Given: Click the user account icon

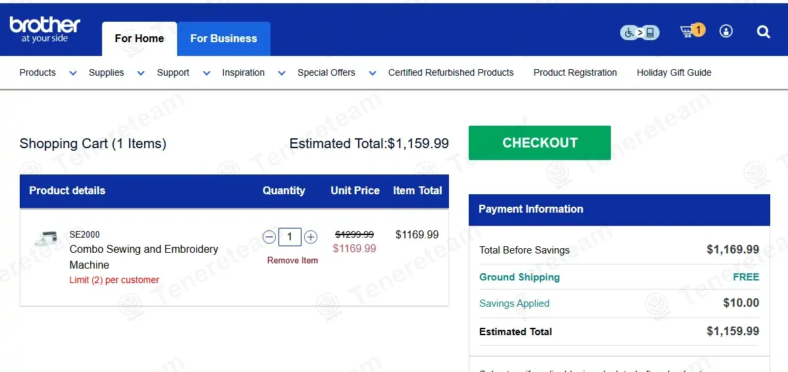Looking at the screenshot, I should coord(726,31).
